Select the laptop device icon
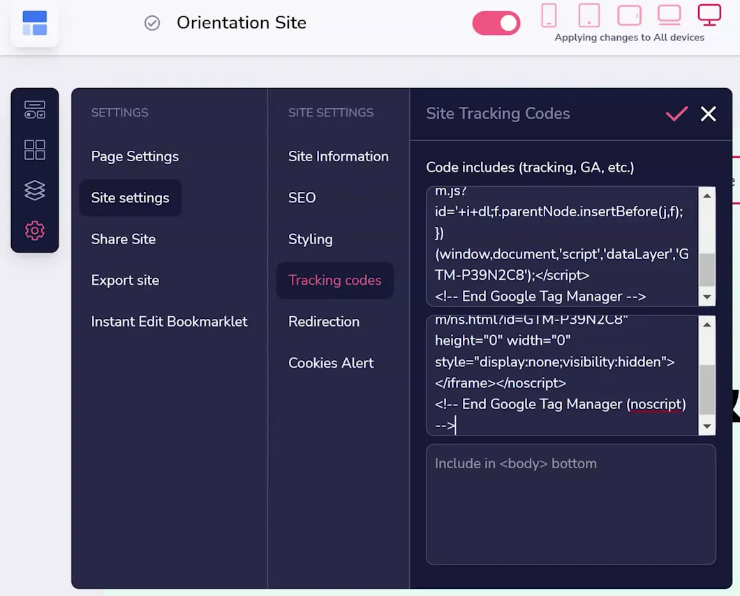The width and height of the screenshot is (740, 596). [669, 15]
